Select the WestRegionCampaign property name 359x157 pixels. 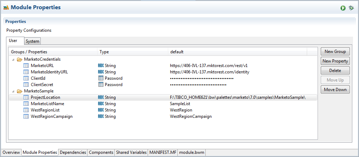tap(52, 116)
